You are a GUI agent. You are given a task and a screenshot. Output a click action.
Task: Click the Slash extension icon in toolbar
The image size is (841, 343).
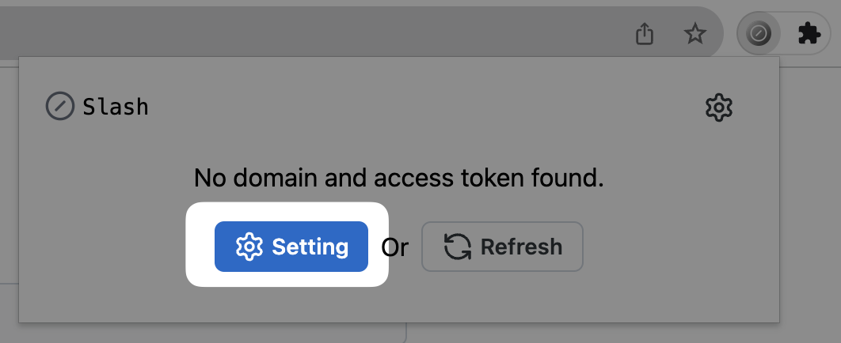[759, 34]
